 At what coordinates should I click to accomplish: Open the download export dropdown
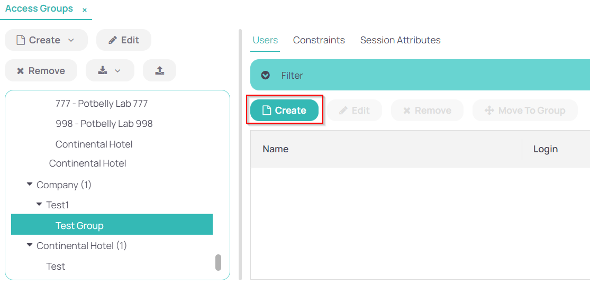110,70
